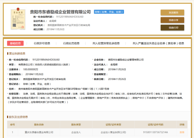This screenshot has height=138, width=194.
Task: Click the 查看 details link for shareholder row 1
Action: click(x=182, y=132)
